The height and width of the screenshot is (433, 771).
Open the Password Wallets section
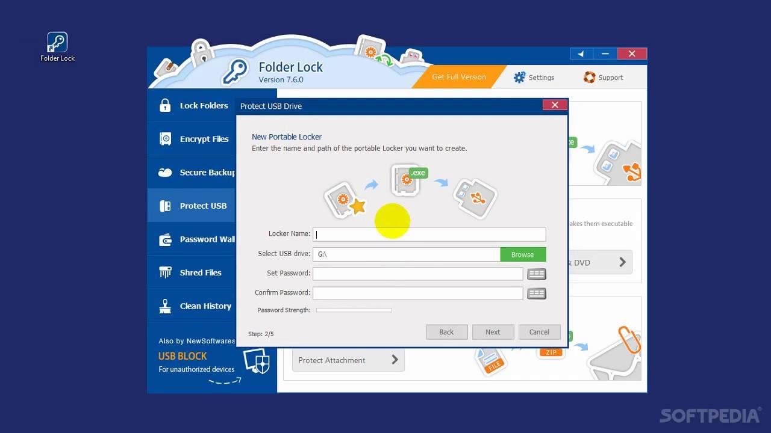(x=193, y=239)
